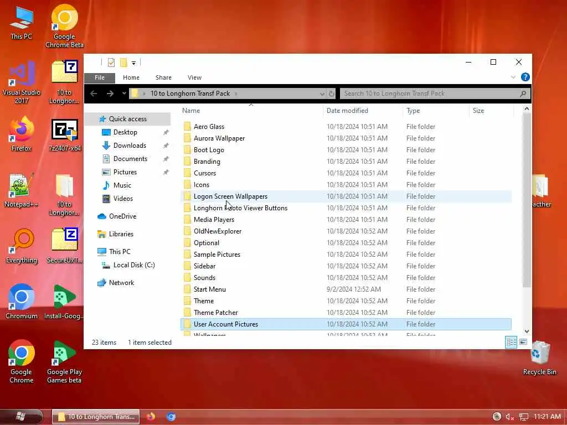Open the address bar history dropdown
The image size is (567, 425).
322,94
